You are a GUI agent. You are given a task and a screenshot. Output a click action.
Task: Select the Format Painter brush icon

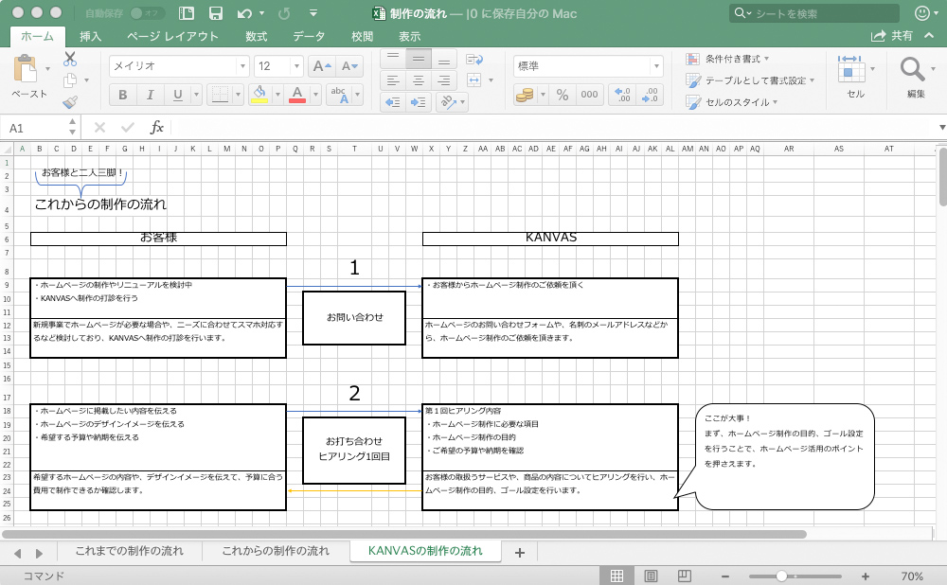(x=70, y=102)
